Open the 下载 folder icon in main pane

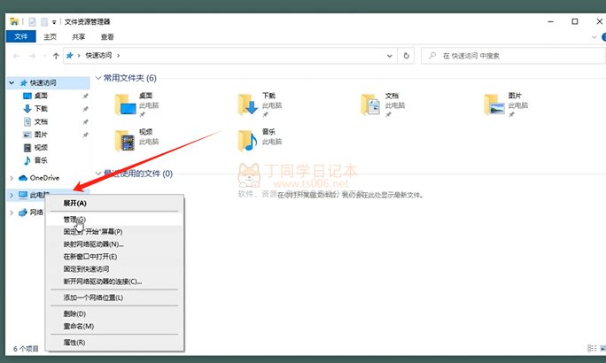(248, 104)
